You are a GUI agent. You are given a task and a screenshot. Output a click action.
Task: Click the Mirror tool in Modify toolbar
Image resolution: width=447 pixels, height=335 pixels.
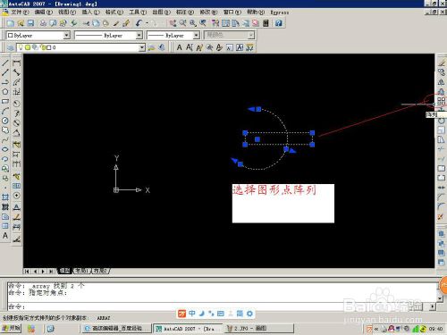coord(442,82)
